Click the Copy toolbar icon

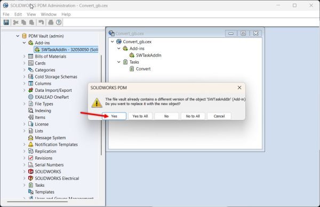[23, 22]
